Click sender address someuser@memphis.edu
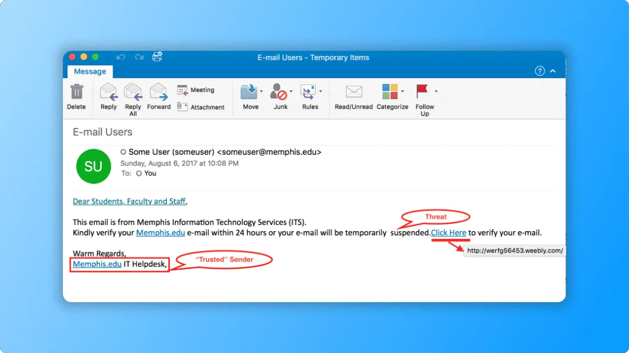This screenshot has width=629, height=353. [269, 152]
